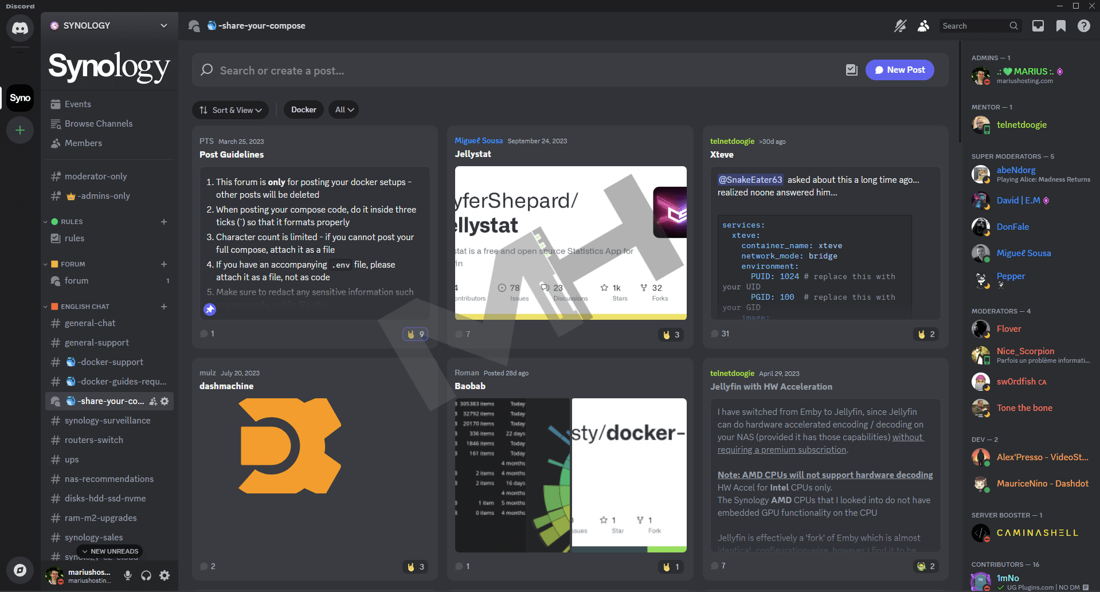Open MARIUS profile in member list
1100x592 pixels.
(1030, 76)
